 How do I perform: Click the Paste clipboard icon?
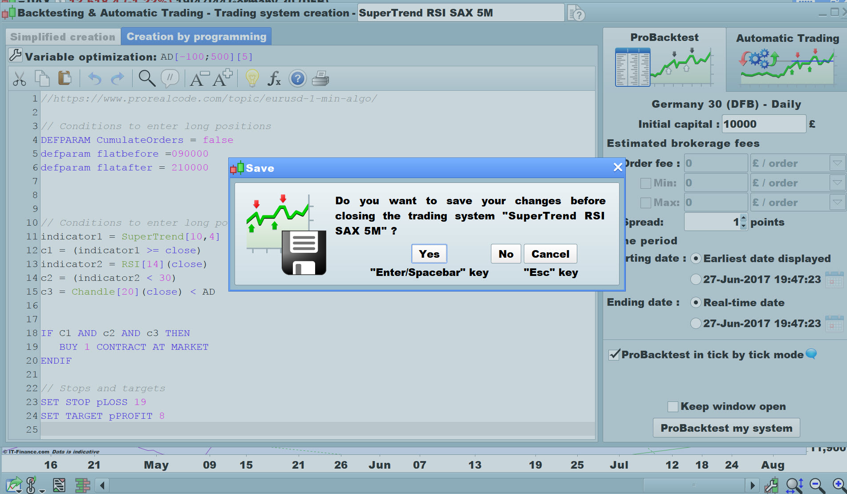[x=65, y=78]
